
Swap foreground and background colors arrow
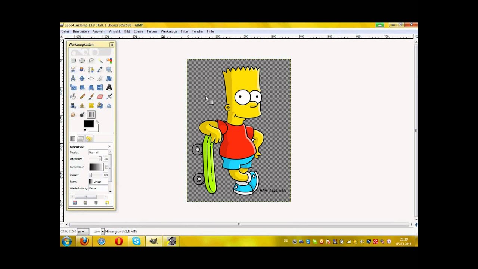click(97, 121)
